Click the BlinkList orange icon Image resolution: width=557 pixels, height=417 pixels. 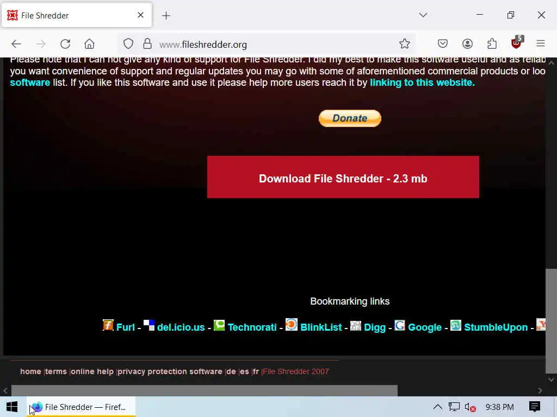pos(292,325)
